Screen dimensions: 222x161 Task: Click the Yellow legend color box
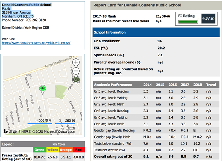coord(53,149)
